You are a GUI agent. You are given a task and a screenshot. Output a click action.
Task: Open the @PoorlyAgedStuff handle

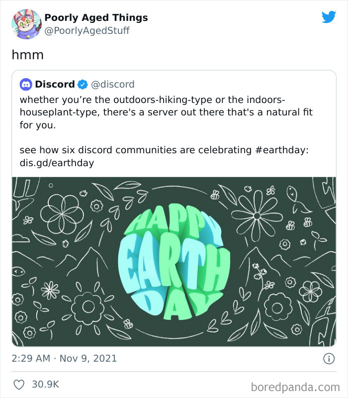coord(87,30)
